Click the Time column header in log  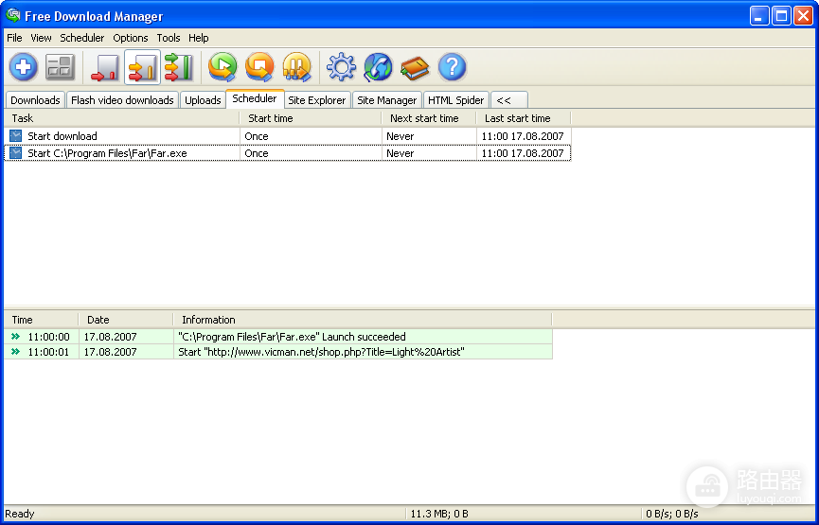pyautogui.click(x=42, y=320)
